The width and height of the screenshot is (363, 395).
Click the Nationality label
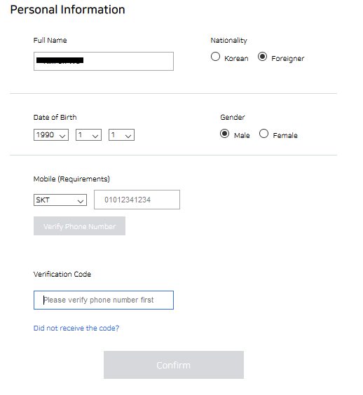tap(229, 41)
